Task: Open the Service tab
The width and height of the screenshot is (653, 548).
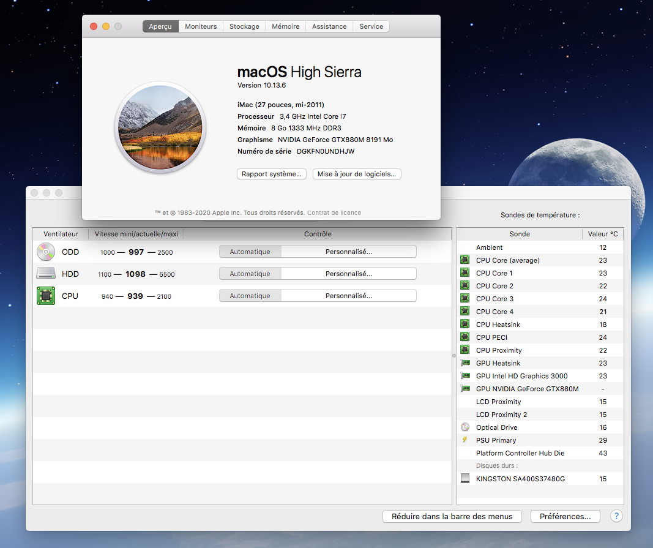Action: [371, 26]
